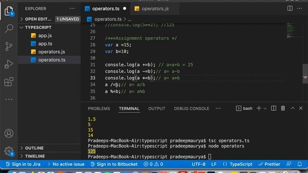Viewport: 308px width, 173px height.
Task: Switch to the operators.ts editor tab
Action: (x=106, y=9)
